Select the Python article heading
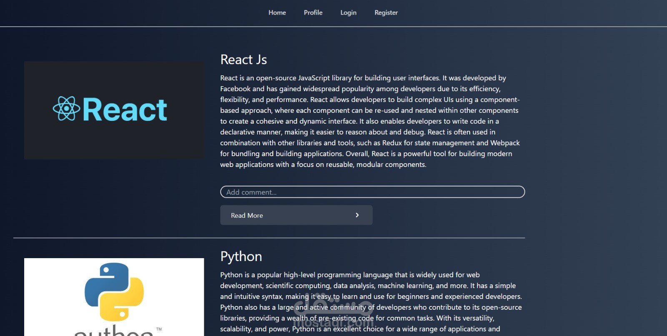Screen dimensions: 667x336 [x=241, y=256]
